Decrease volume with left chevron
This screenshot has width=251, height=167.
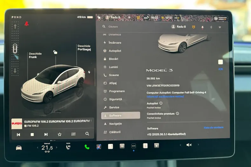[180, 145]
